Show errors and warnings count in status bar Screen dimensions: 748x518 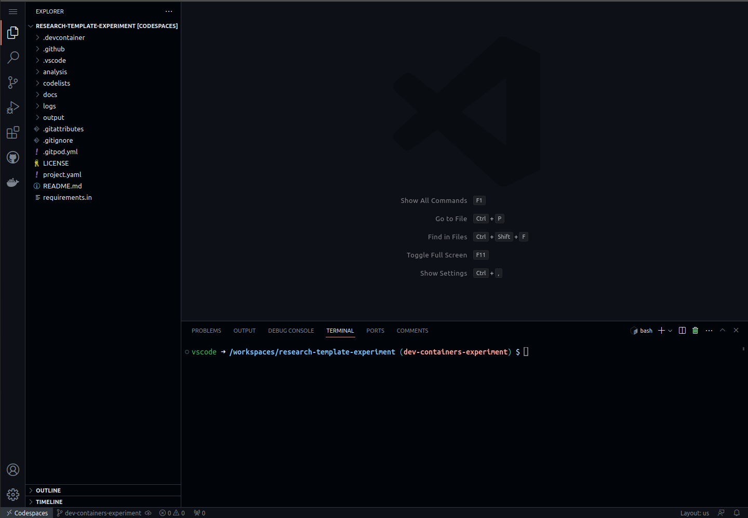point(172,513)
